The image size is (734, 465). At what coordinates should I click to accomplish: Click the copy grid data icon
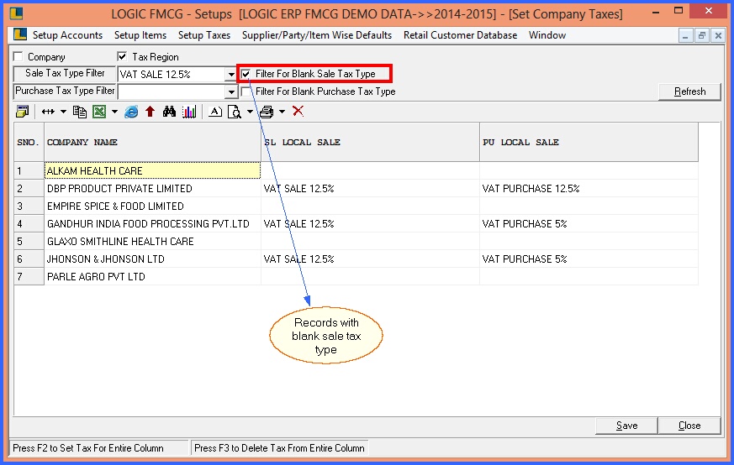pos(80,112)
